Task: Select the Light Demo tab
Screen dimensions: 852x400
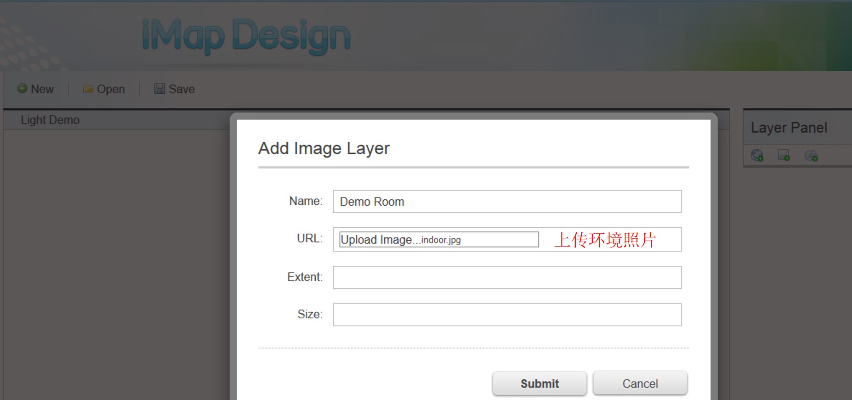Action: point(50,120)
